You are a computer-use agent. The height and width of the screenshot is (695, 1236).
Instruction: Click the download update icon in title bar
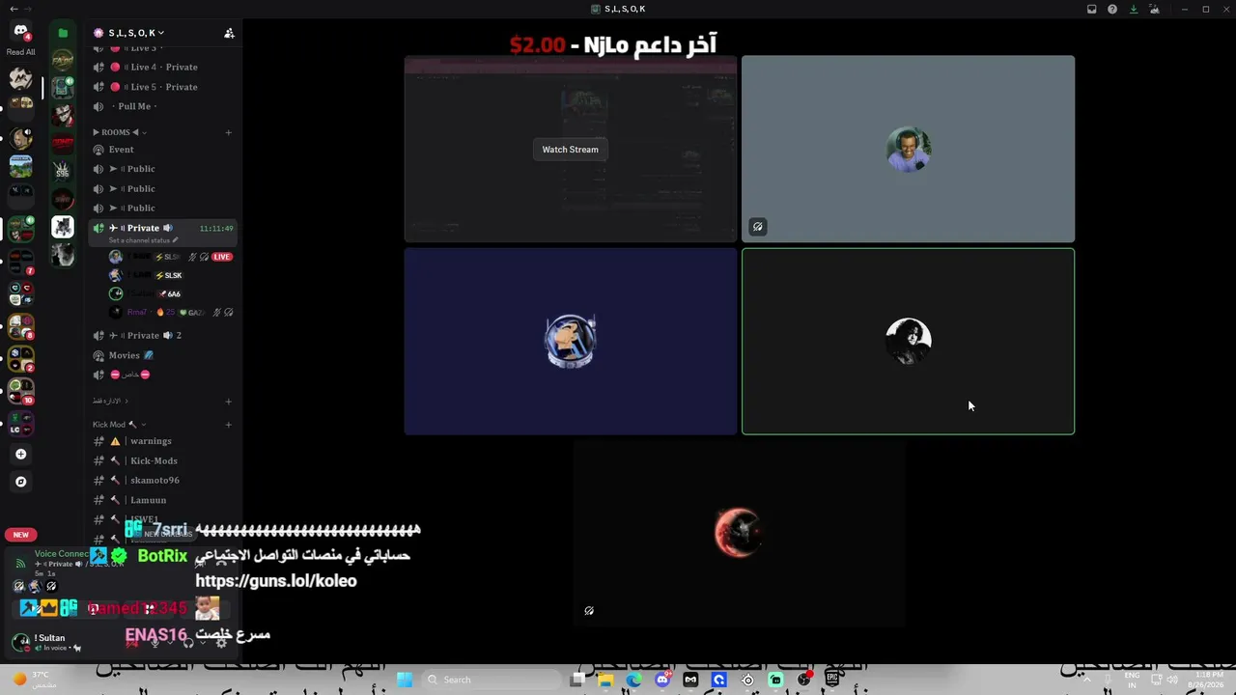click(1134, 9)
